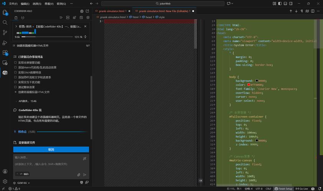Open the 编码 mode selector dropdown
The height and width of the screenshot is (191, 323).
[23, 174]
